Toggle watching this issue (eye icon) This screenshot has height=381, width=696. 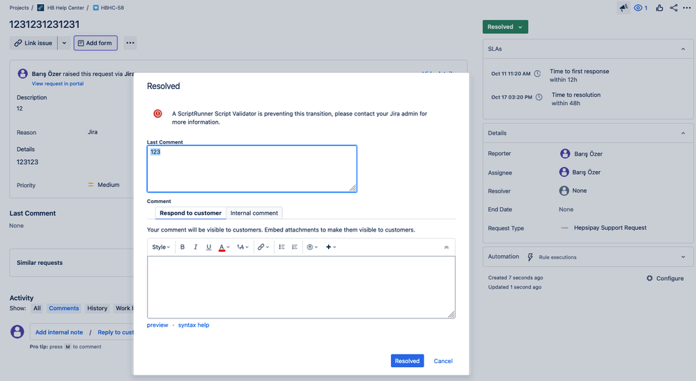(x=640, y=8)
